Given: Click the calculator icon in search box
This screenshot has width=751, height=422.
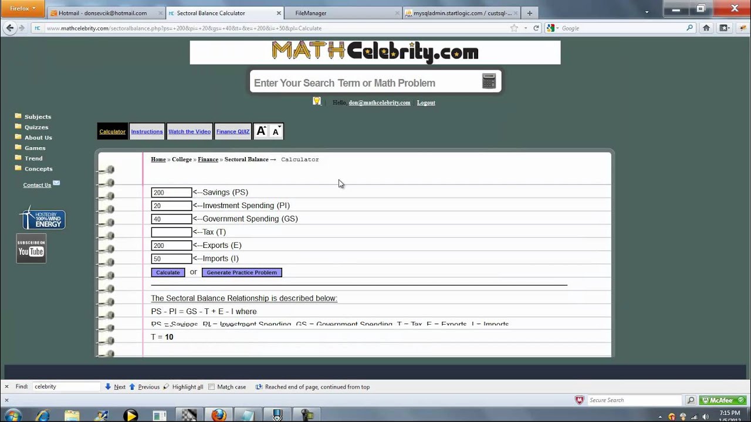Looking at the screenshot, I should (x=489, y=81).
